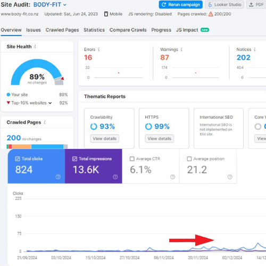Click the 89% site health gauge
The width and height of the screenshot is (266, 266).
tap(37, 72)
